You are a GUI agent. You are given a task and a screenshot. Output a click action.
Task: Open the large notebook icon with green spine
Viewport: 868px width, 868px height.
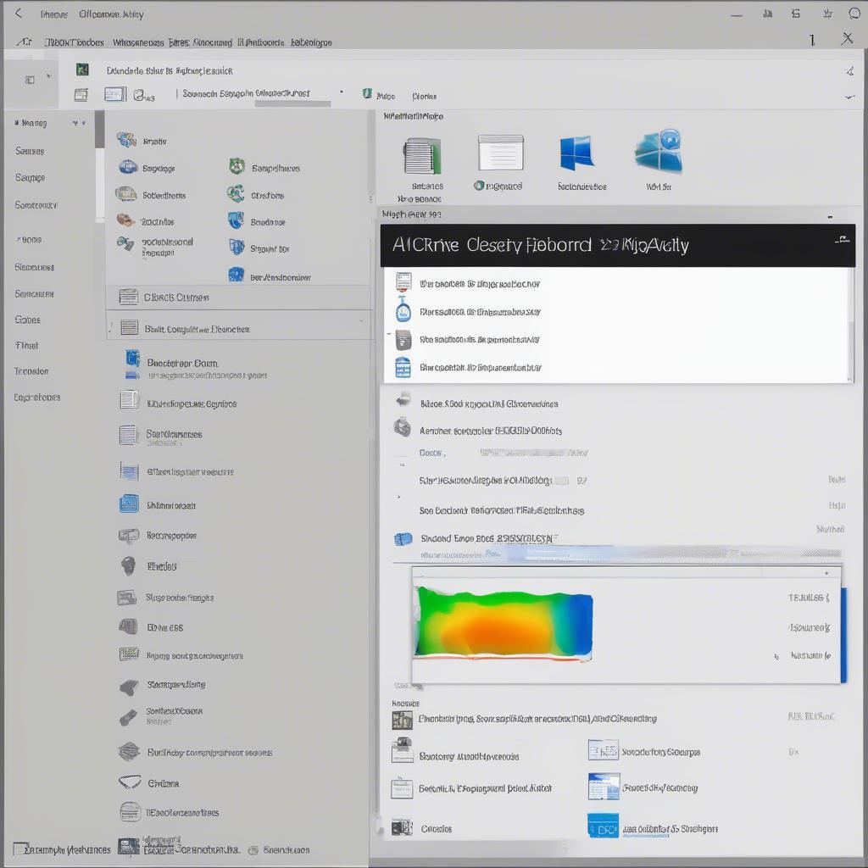click(x=423, y=156)
